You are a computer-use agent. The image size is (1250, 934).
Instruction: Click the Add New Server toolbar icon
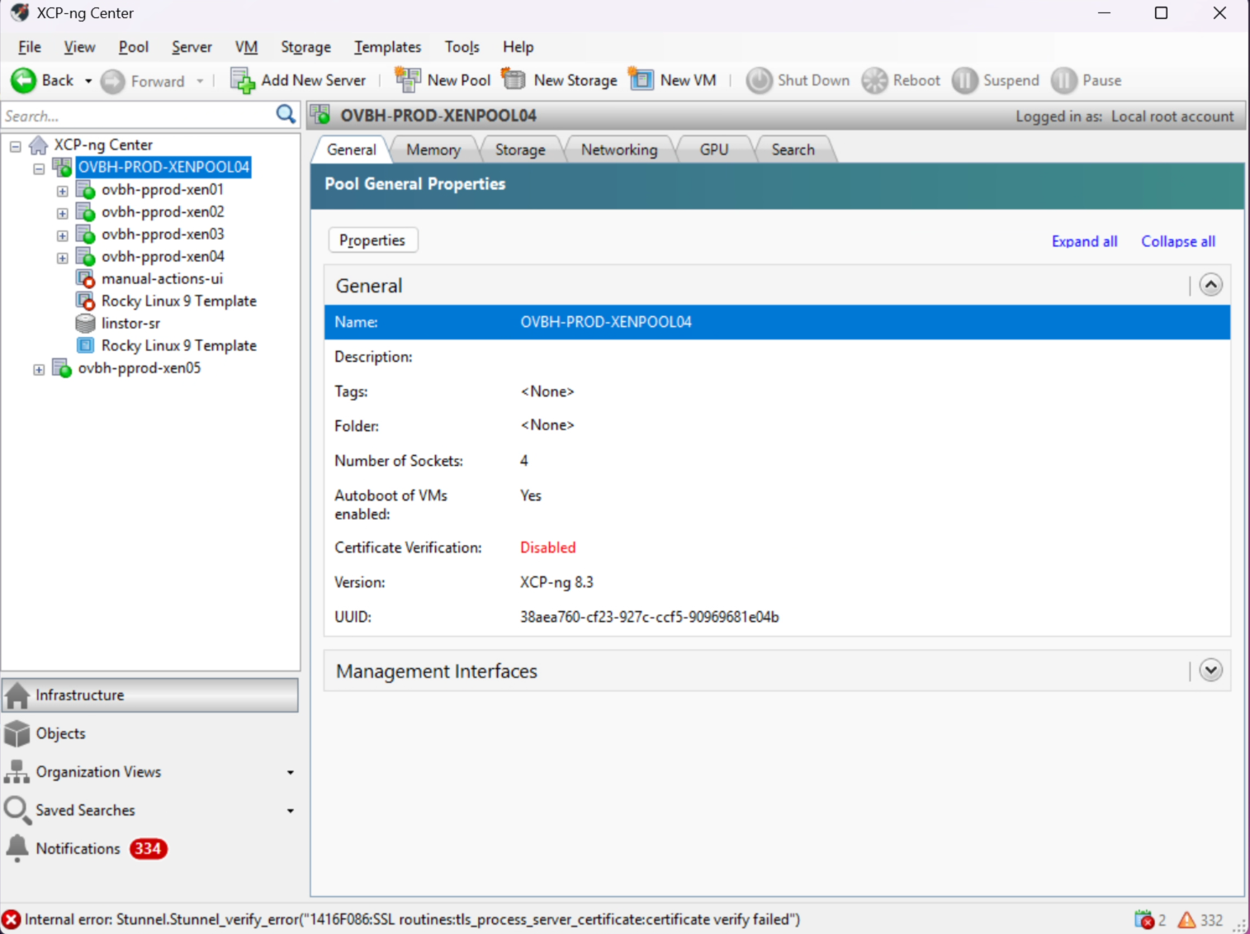[x=242, y=80]
